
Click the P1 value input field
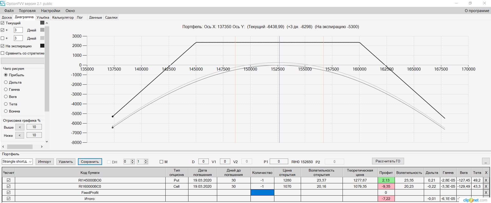[279, 161]
